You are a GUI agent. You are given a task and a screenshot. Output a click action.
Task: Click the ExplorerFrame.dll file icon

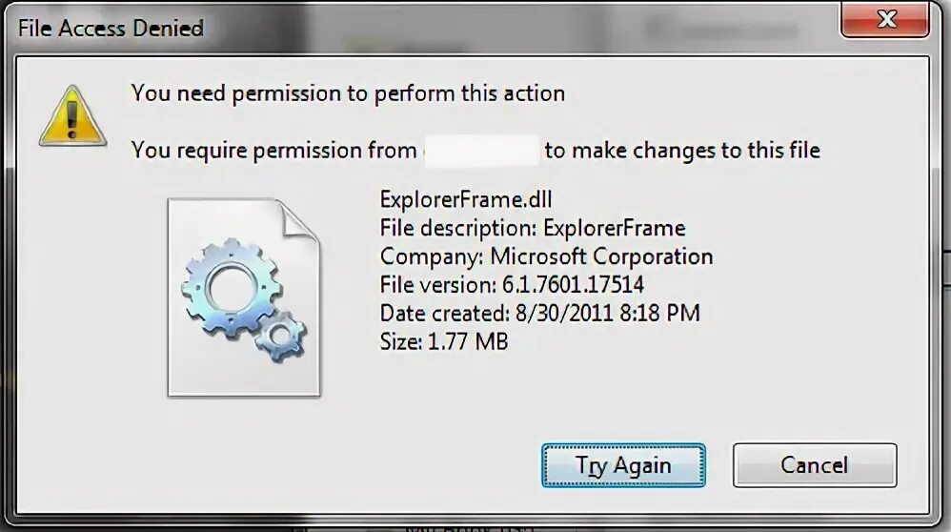[244, 297]
